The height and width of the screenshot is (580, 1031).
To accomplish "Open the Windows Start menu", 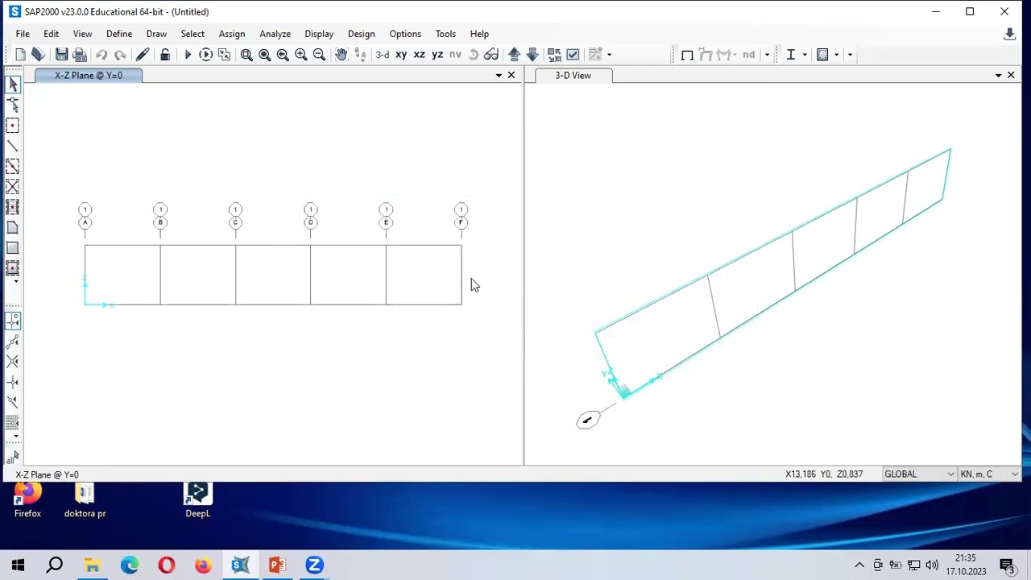I will click(18, 565).
